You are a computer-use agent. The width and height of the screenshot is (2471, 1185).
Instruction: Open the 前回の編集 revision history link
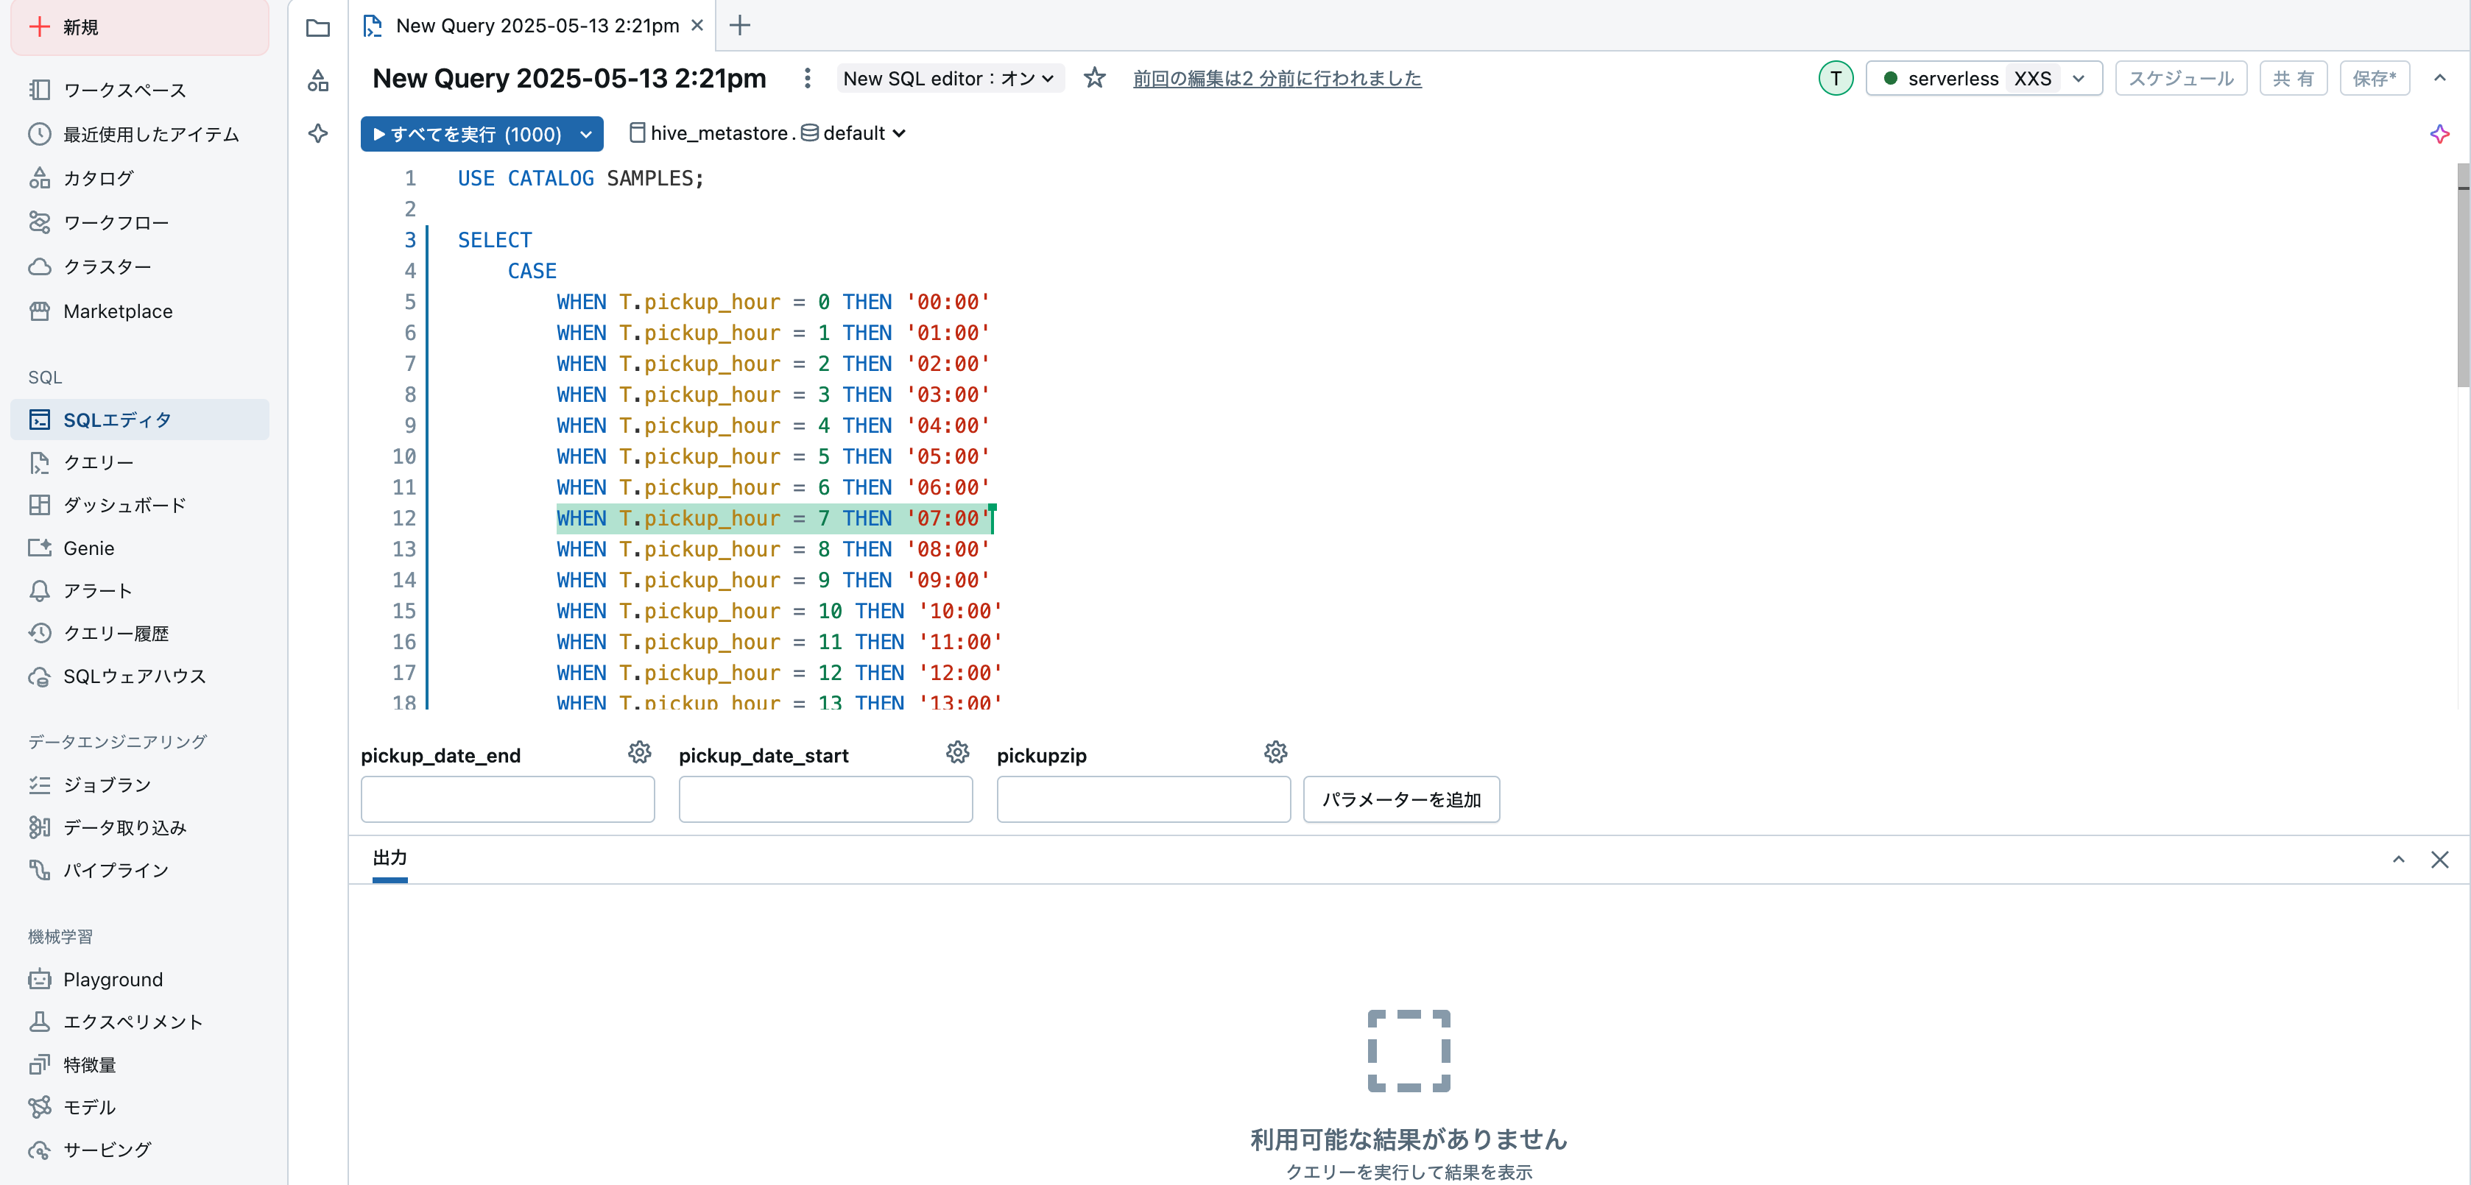pyautogui.click(x=1277, y=79)
